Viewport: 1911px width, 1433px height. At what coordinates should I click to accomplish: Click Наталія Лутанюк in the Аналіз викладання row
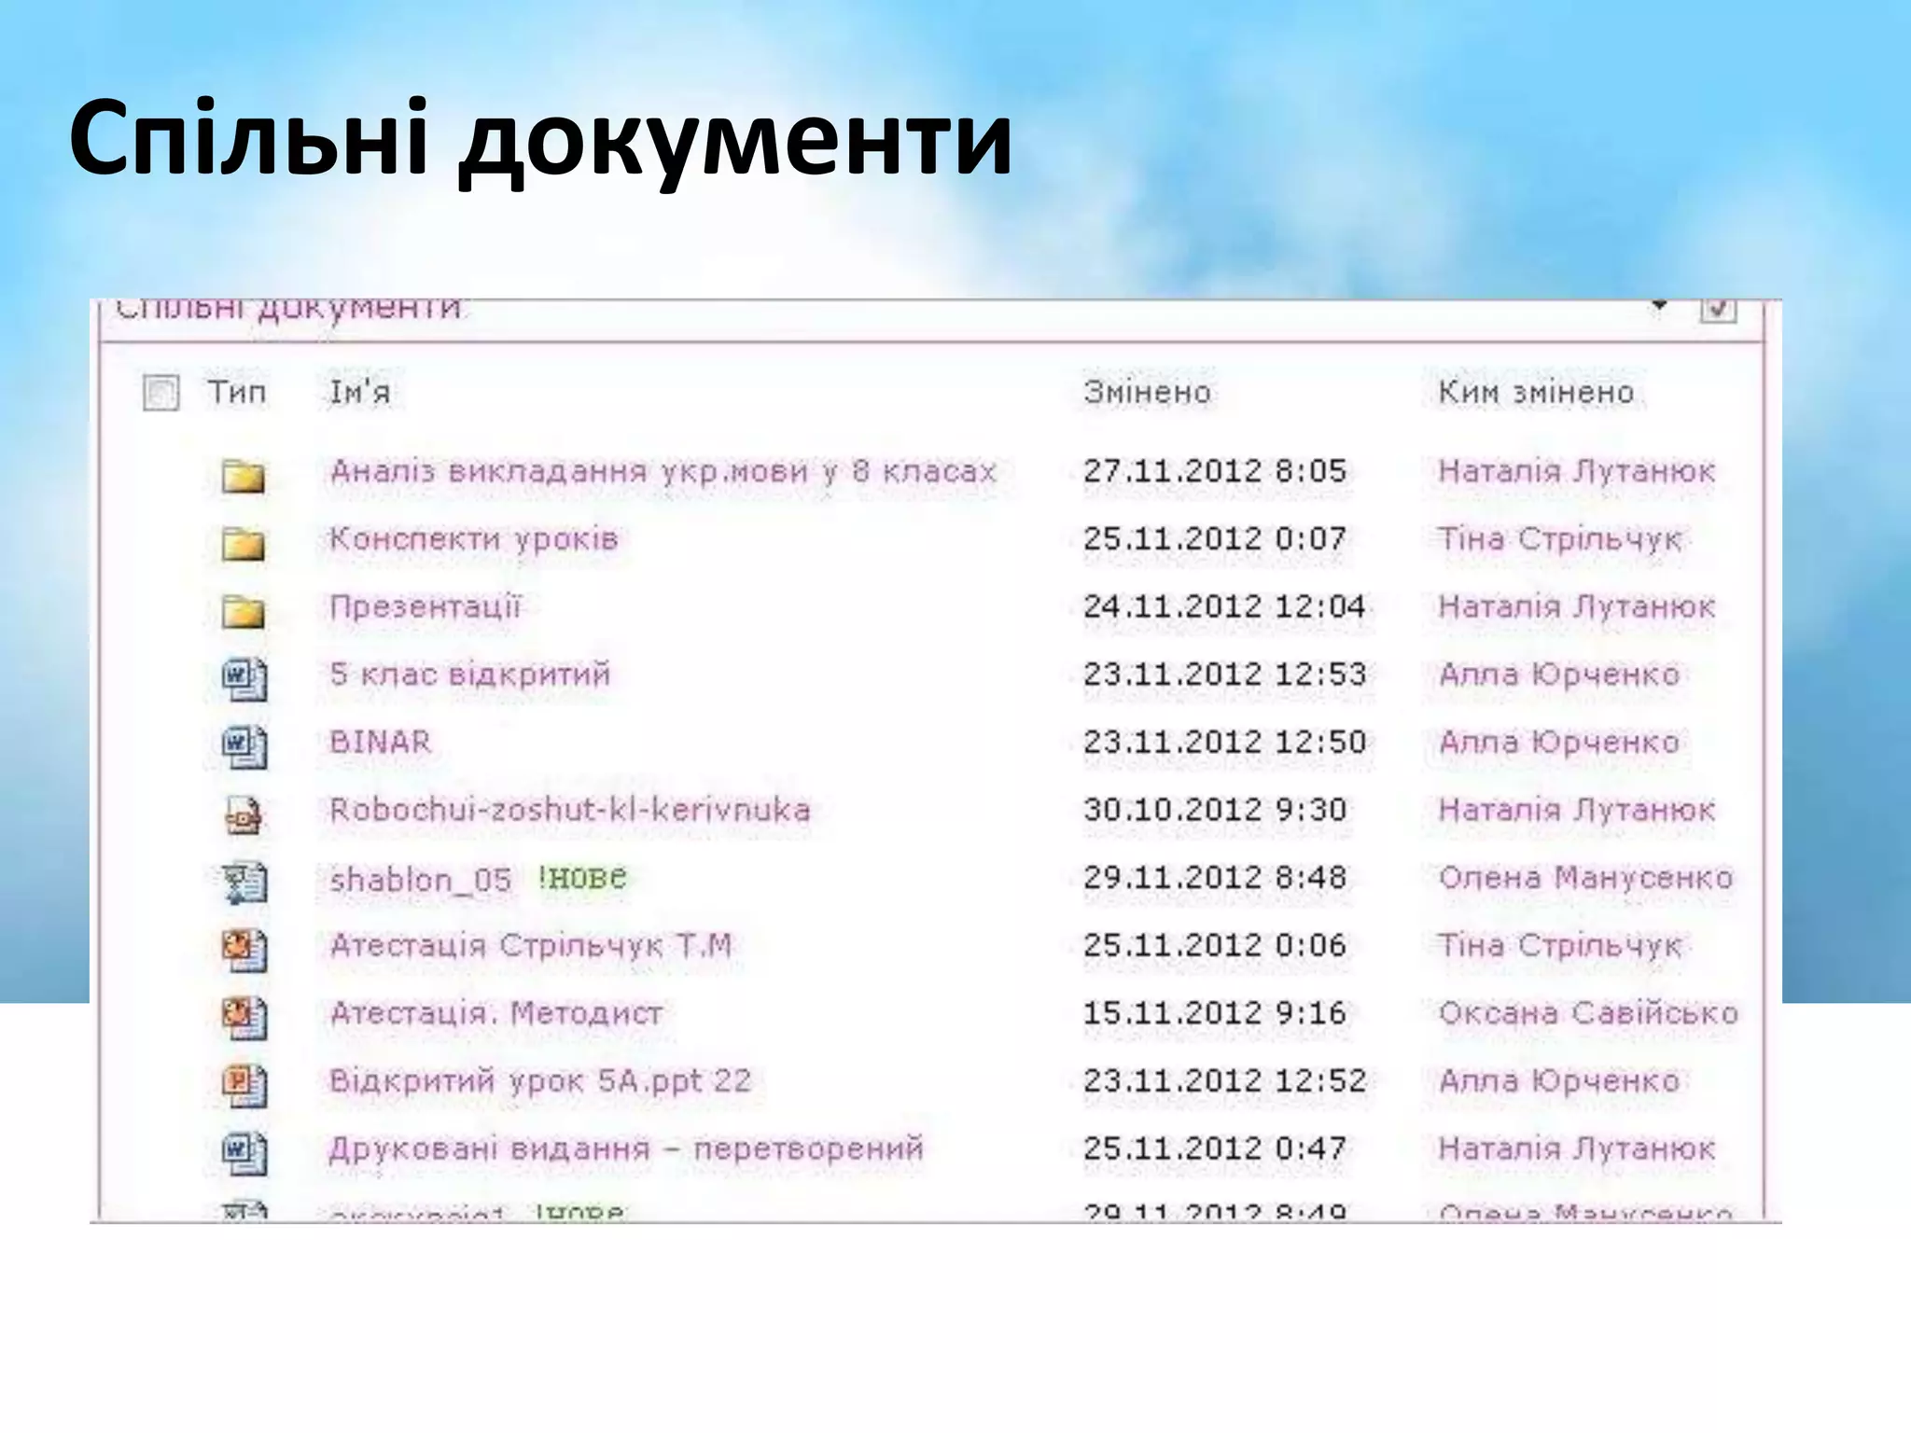point(1576,471)
